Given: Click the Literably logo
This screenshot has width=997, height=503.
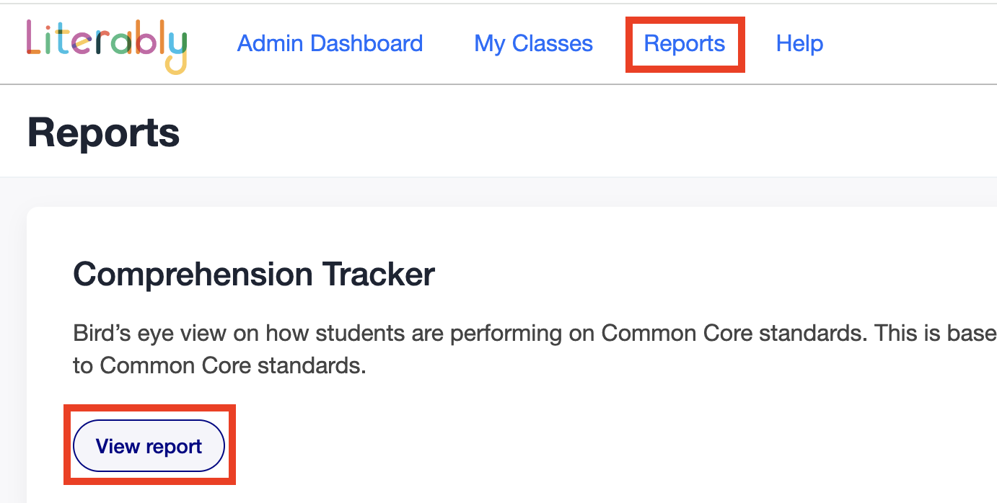Looking at the screenshot, I should [x=106, y=45].
